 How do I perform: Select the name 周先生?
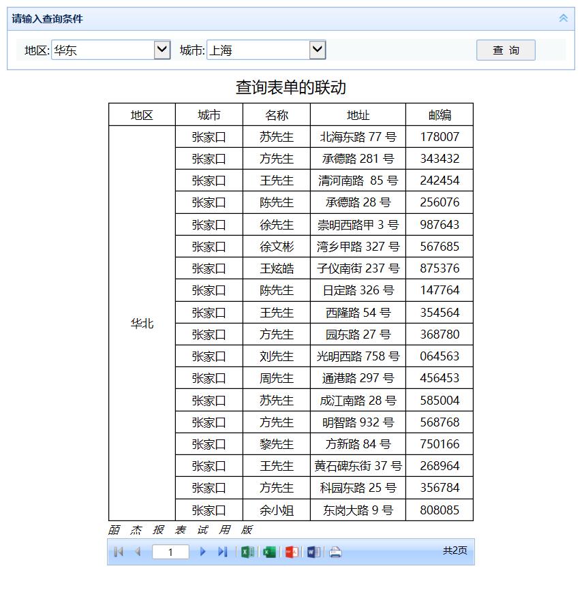tap(277, 378)
